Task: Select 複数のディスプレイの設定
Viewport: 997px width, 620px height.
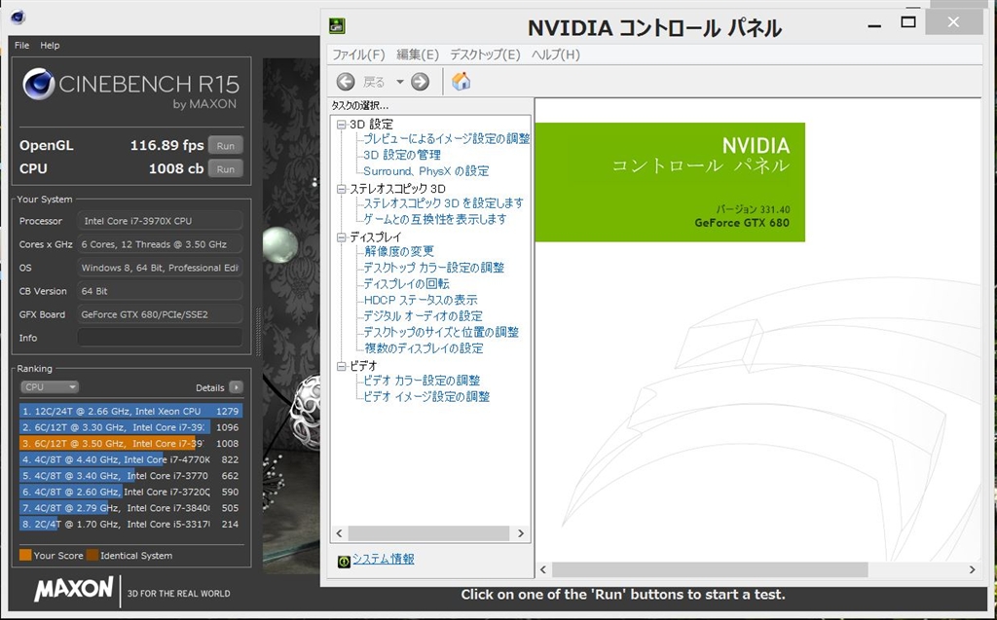Action: pos(424,348)
